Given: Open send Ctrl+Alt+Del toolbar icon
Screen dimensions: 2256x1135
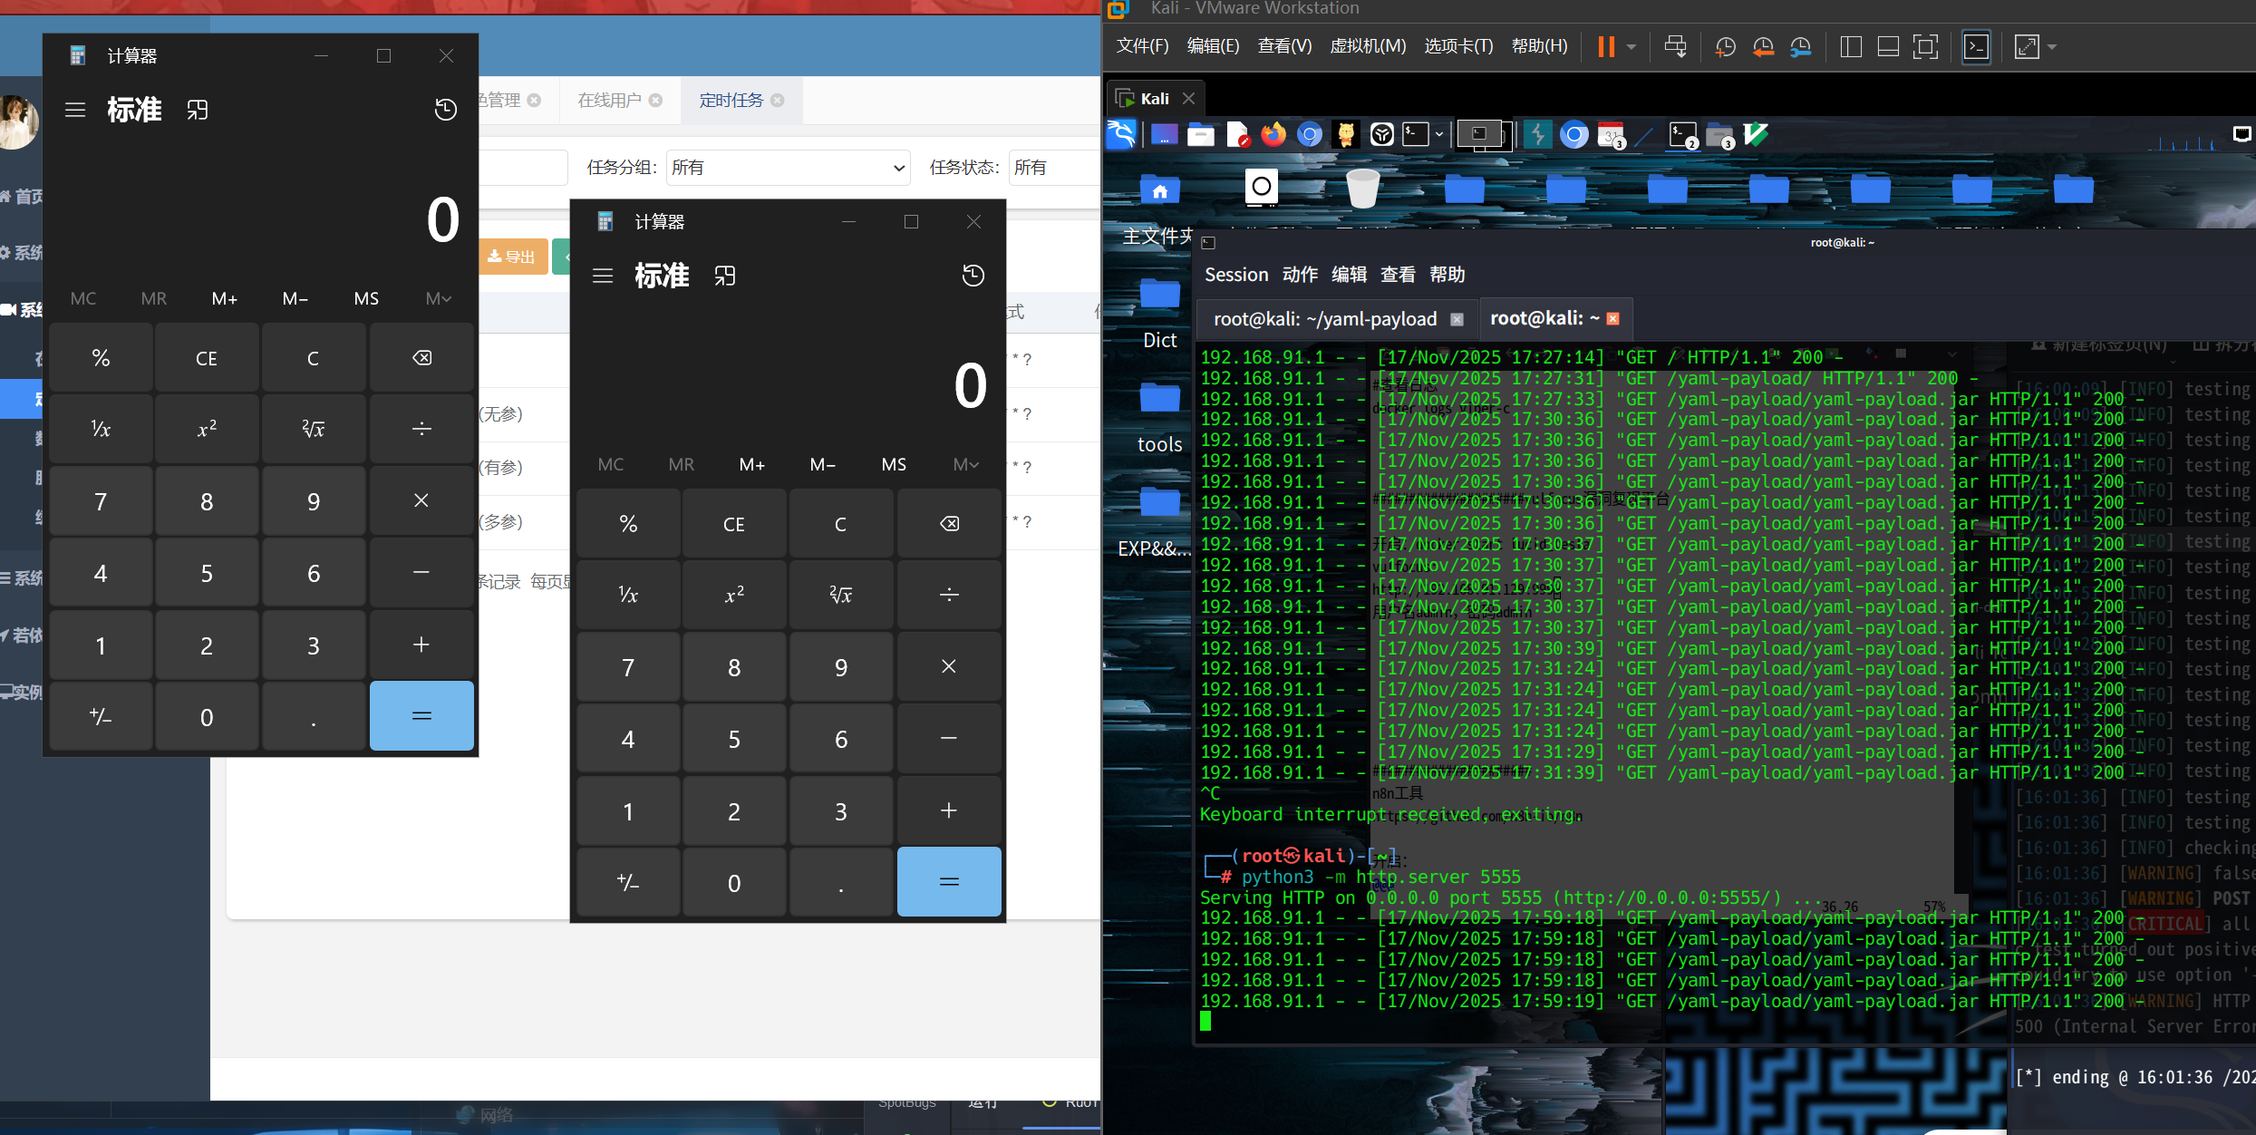Looking at the screenshot, I should pos(1676,47).
